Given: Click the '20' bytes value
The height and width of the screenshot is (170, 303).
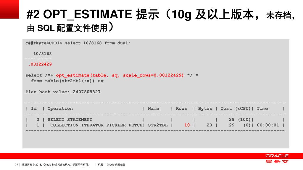Looking at the screenshot, I should tap(209, 125).
